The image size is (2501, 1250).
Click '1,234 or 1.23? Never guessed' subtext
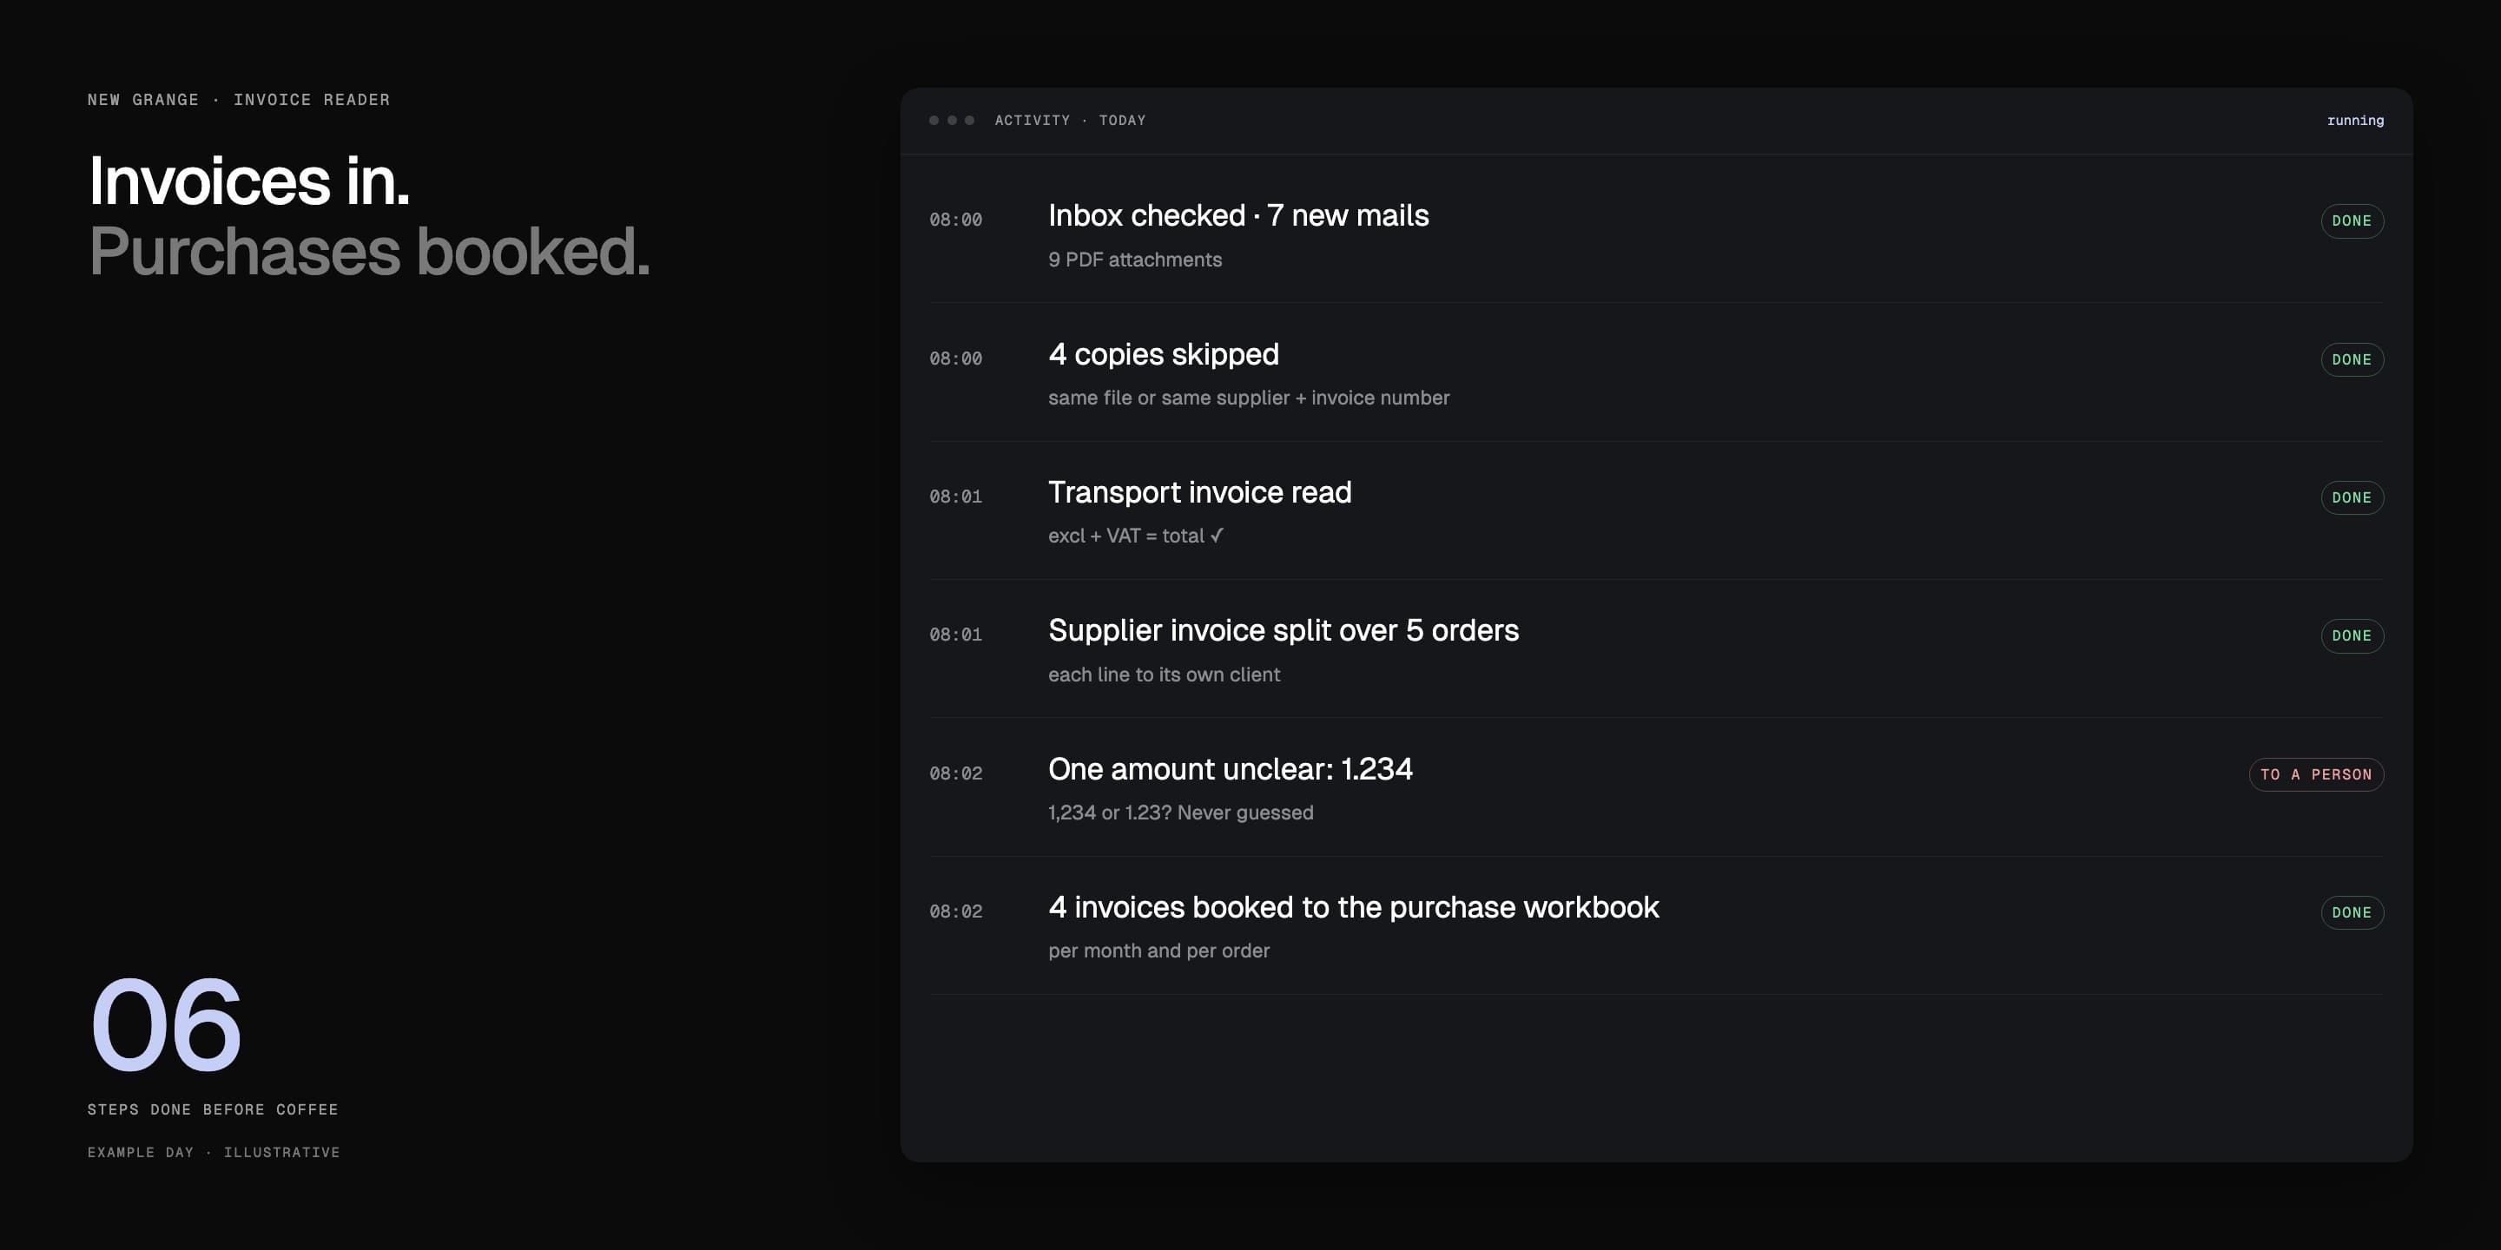point(1181,812)
